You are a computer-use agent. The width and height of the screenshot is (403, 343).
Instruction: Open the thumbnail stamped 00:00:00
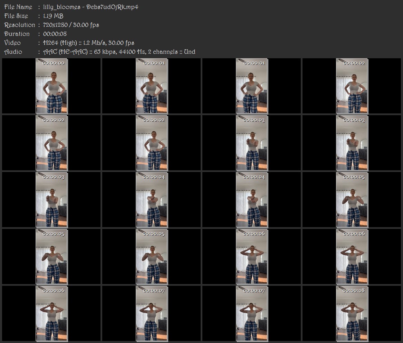tap(51, 86)
